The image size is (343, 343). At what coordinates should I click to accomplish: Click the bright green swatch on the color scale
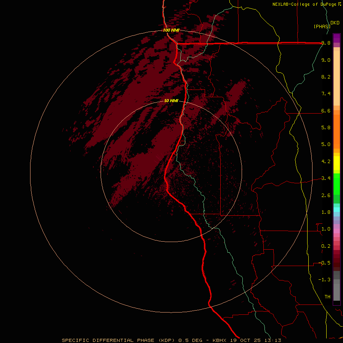(337, 184)
